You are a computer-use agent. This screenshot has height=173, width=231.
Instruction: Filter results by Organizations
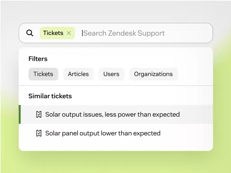pos(153,74)
